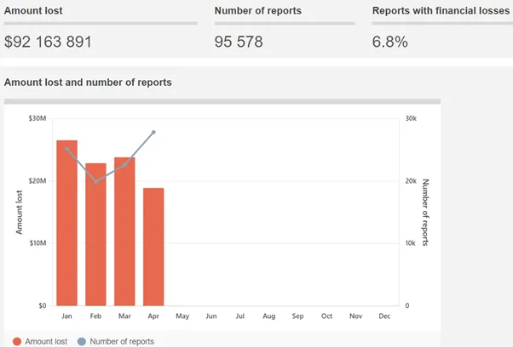Click the vertical Amount lost axis title
Screen dimensions: 513x347
[x=20, y=212]
